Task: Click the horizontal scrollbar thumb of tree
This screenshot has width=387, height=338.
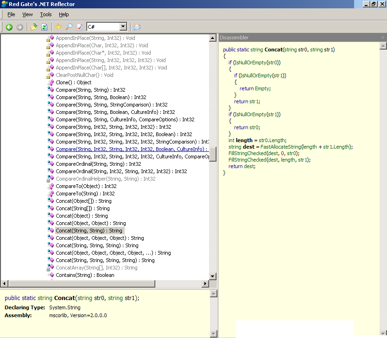Action: pyautogui.click(x=82, y=284)
